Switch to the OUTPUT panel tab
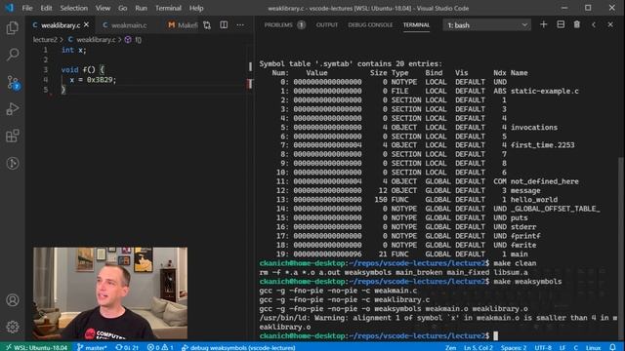Viewport: 625px width, 351px height. click(327, 24)
